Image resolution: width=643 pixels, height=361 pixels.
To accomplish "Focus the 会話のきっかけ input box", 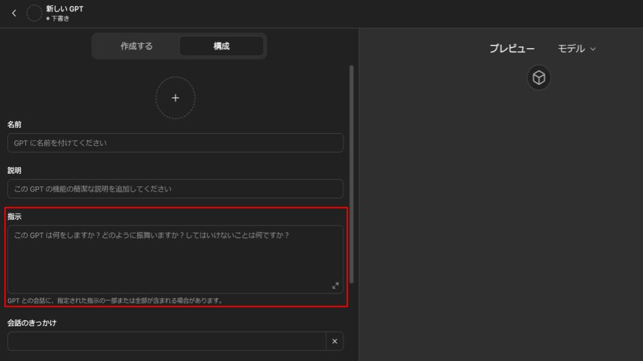I will pyautogui.click(x=166, y=342).
